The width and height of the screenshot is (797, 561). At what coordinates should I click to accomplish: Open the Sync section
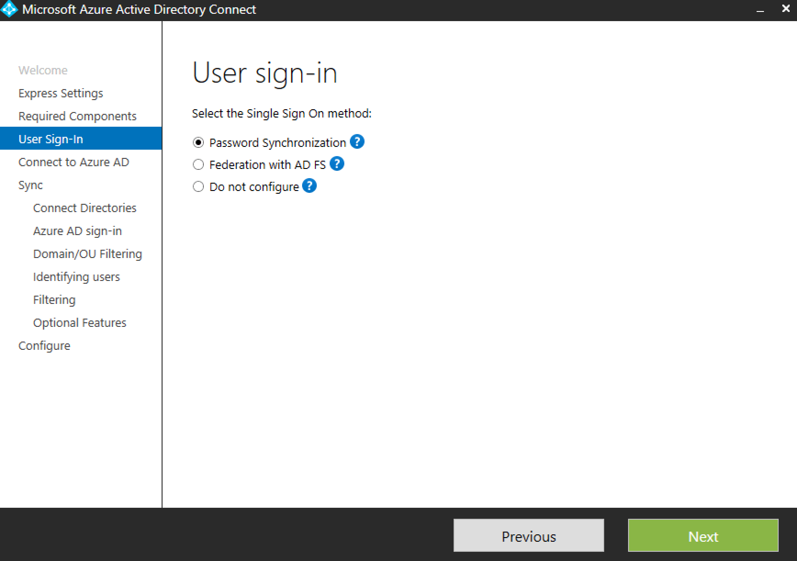point(30,185)
